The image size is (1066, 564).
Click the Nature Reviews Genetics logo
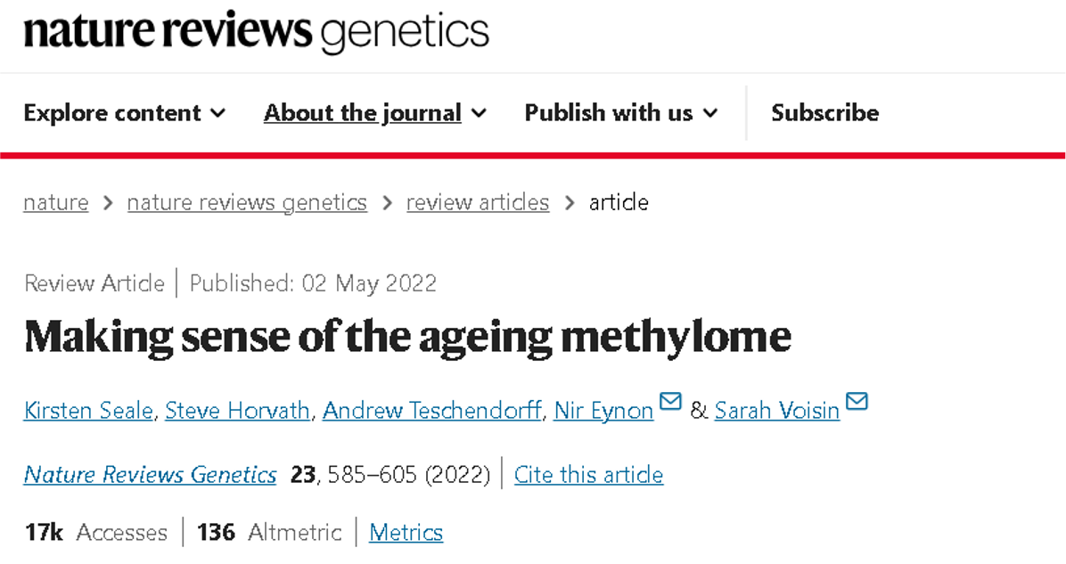pos(257,33)
